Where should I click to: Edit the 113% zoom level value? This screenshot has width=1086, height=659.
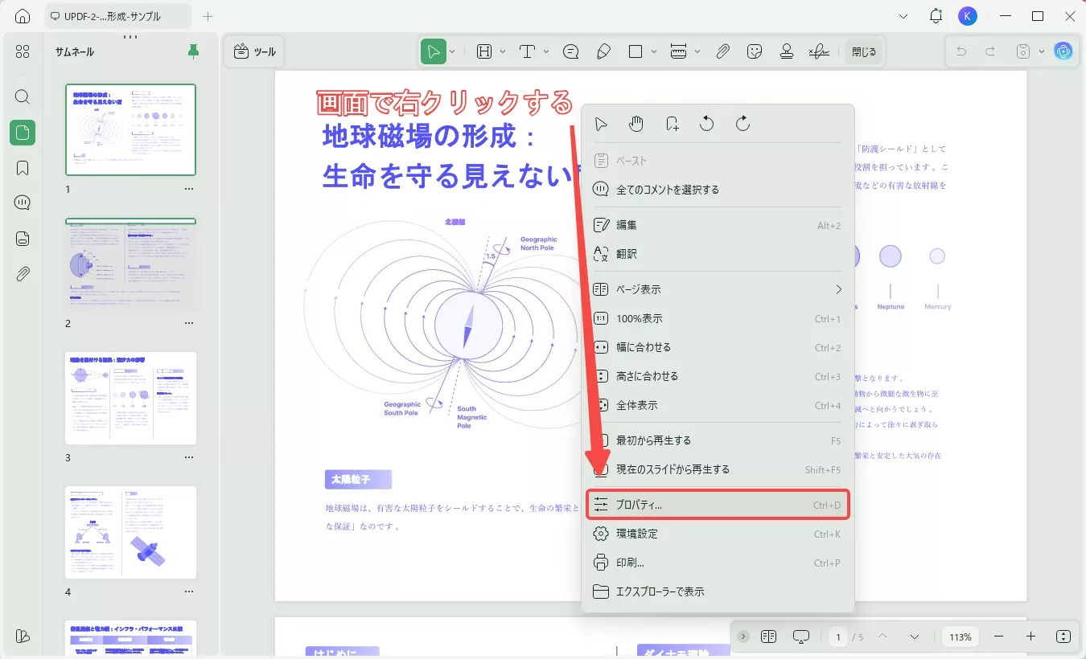960,636
